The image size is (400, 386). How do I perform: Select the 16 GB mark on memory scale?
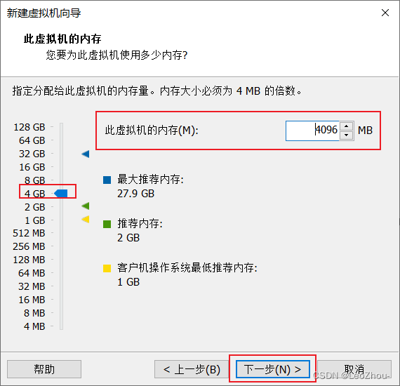pos(32,167)
